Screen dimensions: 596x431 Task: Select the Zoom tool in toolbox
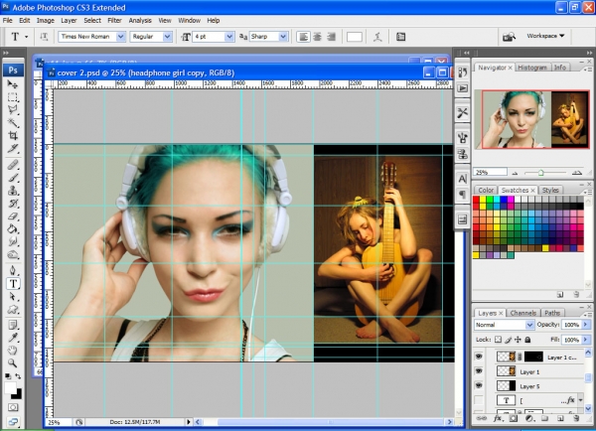tap(13, 363)
